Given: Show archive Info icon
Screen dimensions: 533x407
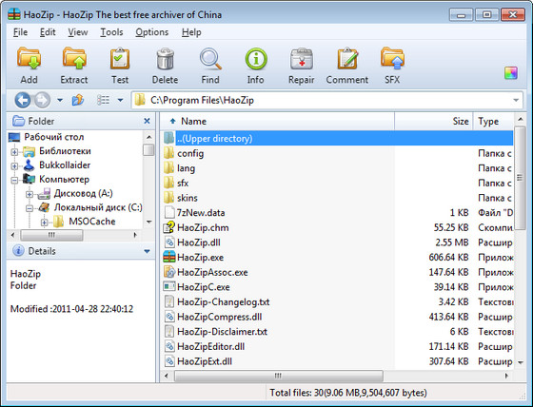Looking at the screenshot, I should tap(256, 59).
